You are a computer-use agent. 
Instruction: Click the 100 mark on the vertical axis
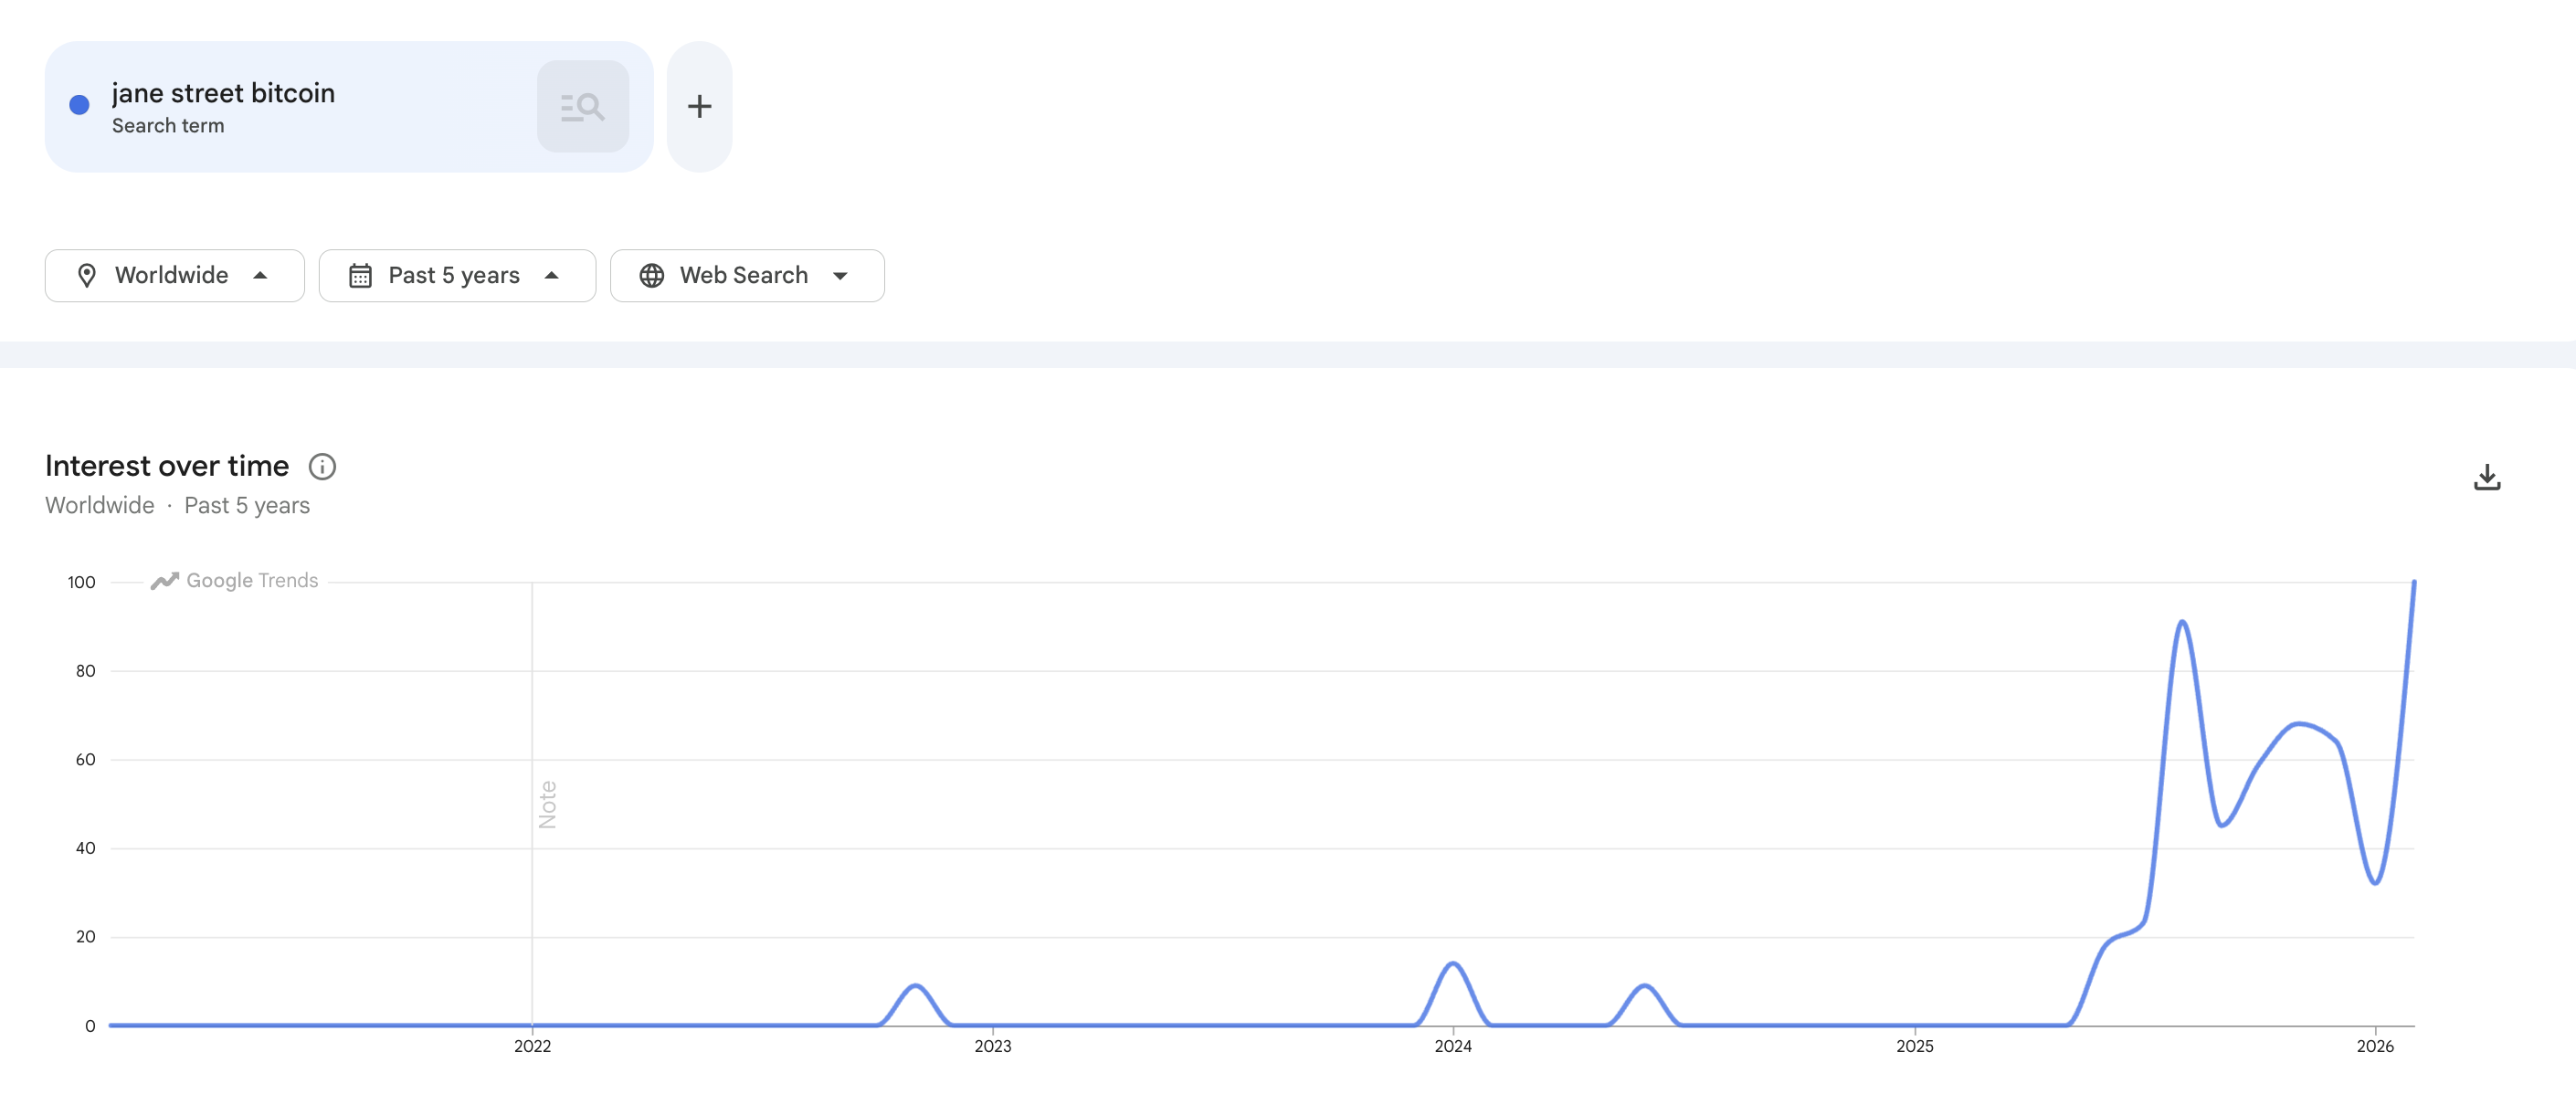point(80,581)
